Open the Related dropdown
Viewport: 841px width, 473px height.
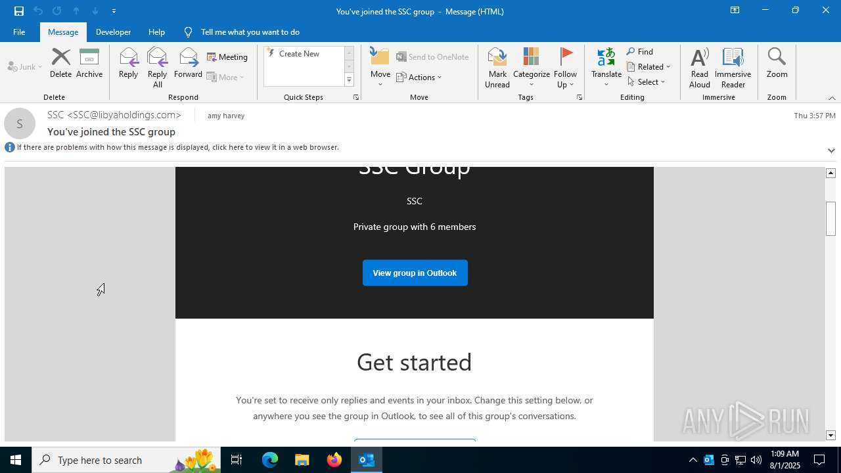point(648,67)
